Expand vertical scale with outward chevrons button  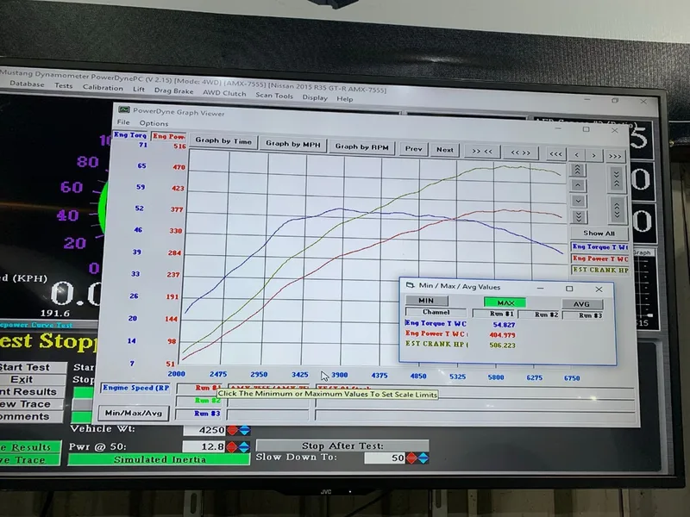617,209
